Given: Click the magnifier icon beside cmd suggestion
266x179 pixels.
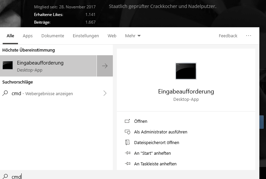Looking at the screenshot, I should tap(5, 93).
